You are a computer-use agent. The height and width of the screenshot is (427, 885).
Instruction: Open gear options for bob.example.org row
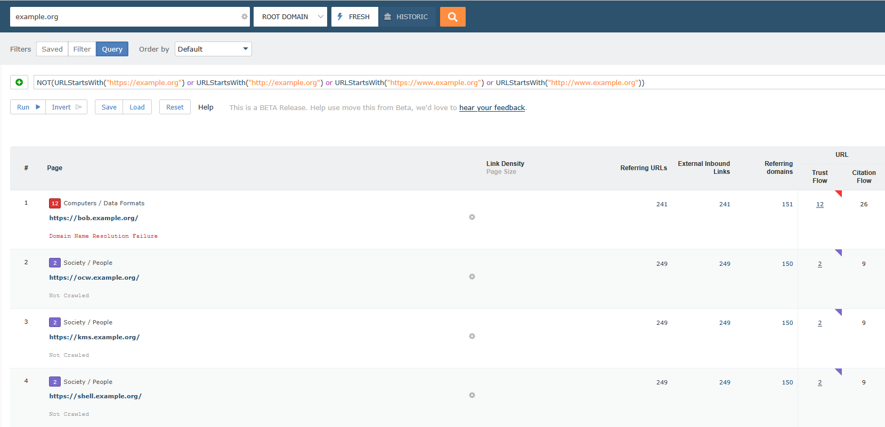(472, 217)
